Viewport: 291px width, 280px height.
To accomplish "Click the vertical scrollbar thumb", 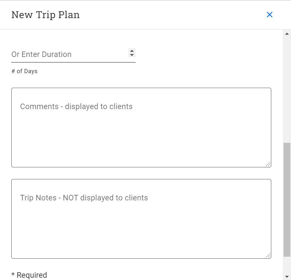I will [287, 199].
